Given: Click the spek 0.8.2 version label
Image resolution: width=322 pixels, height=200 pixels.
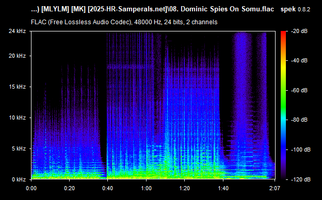Looking at the screenshot, I should click(x=295, y=9).
